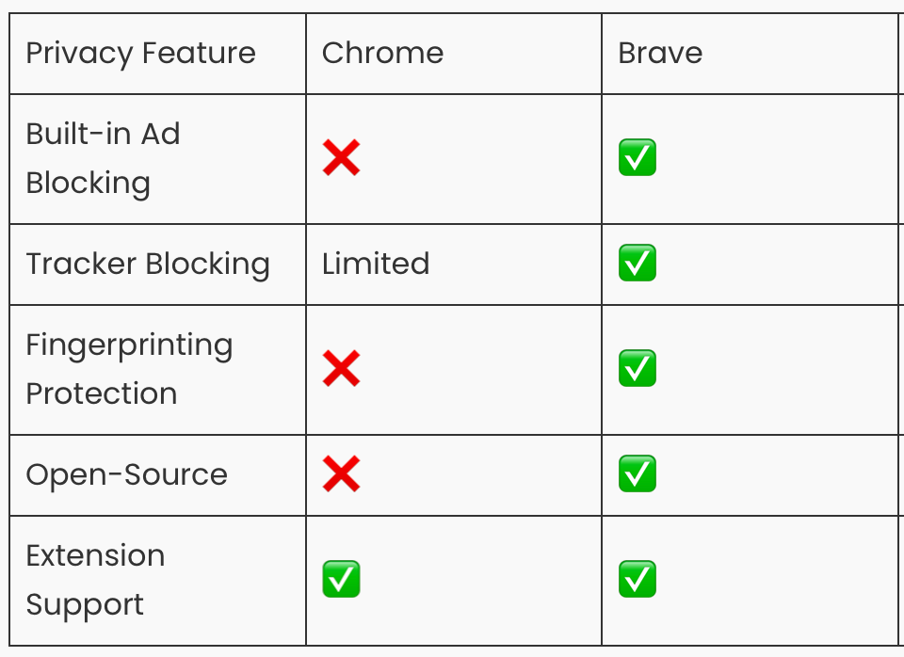Click Brave's green check for Extension Support
The image size is (904, 657).
638,579
